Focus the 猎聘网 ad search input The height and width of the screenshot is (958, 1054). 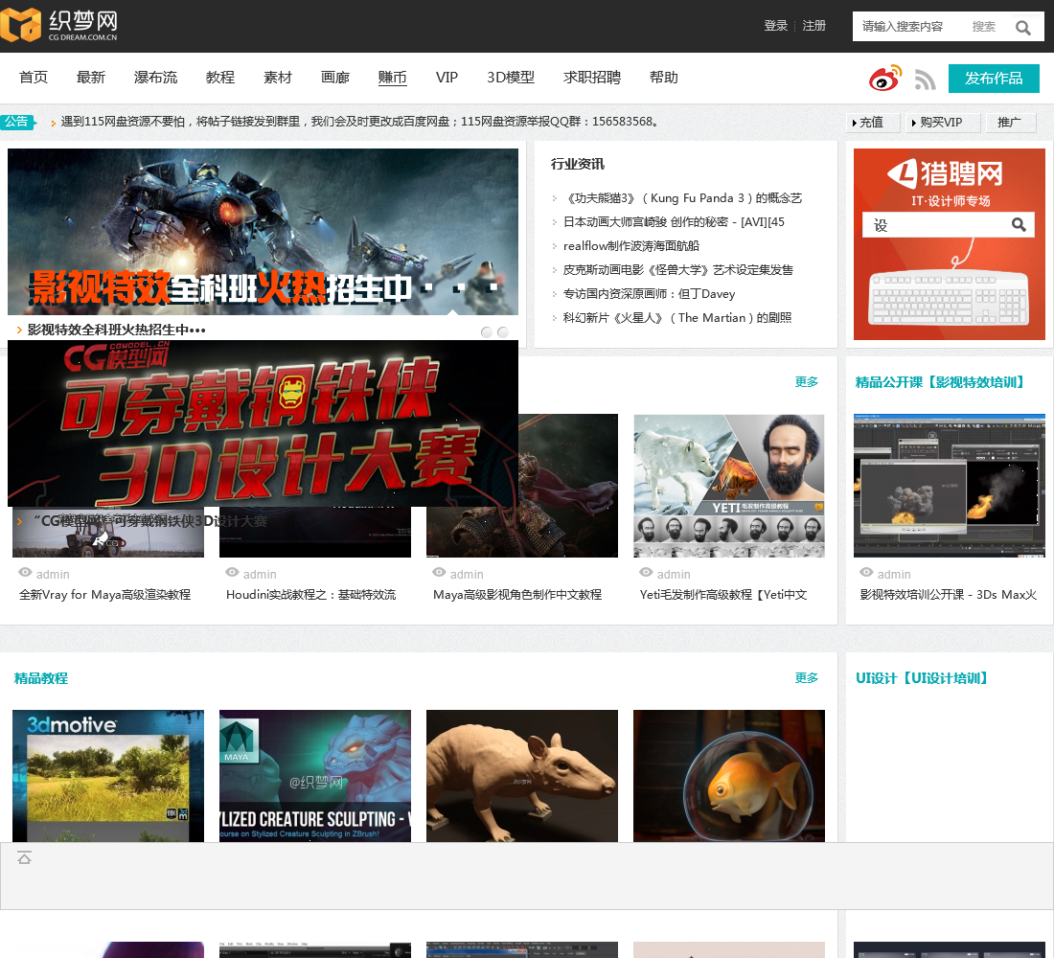(x=936, y=224)
